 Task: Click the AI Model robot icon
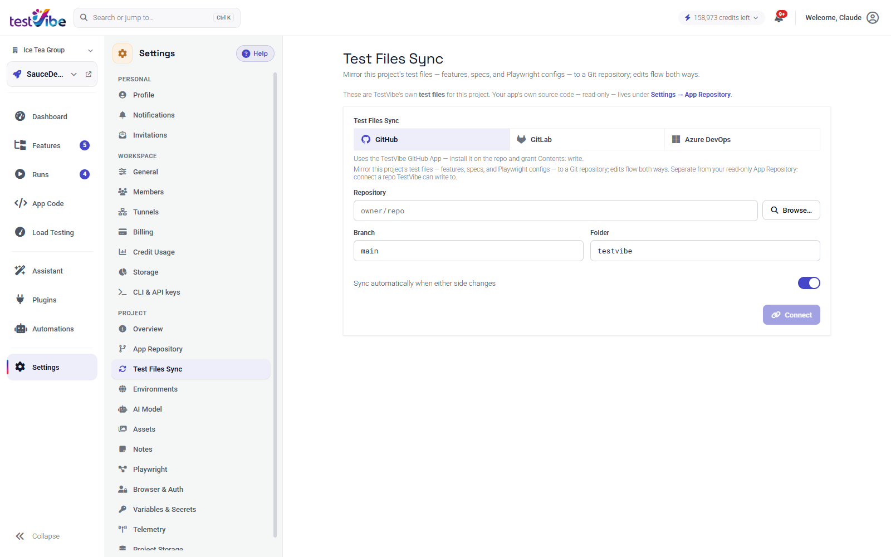pyautogui.click(x=123, y=409)
